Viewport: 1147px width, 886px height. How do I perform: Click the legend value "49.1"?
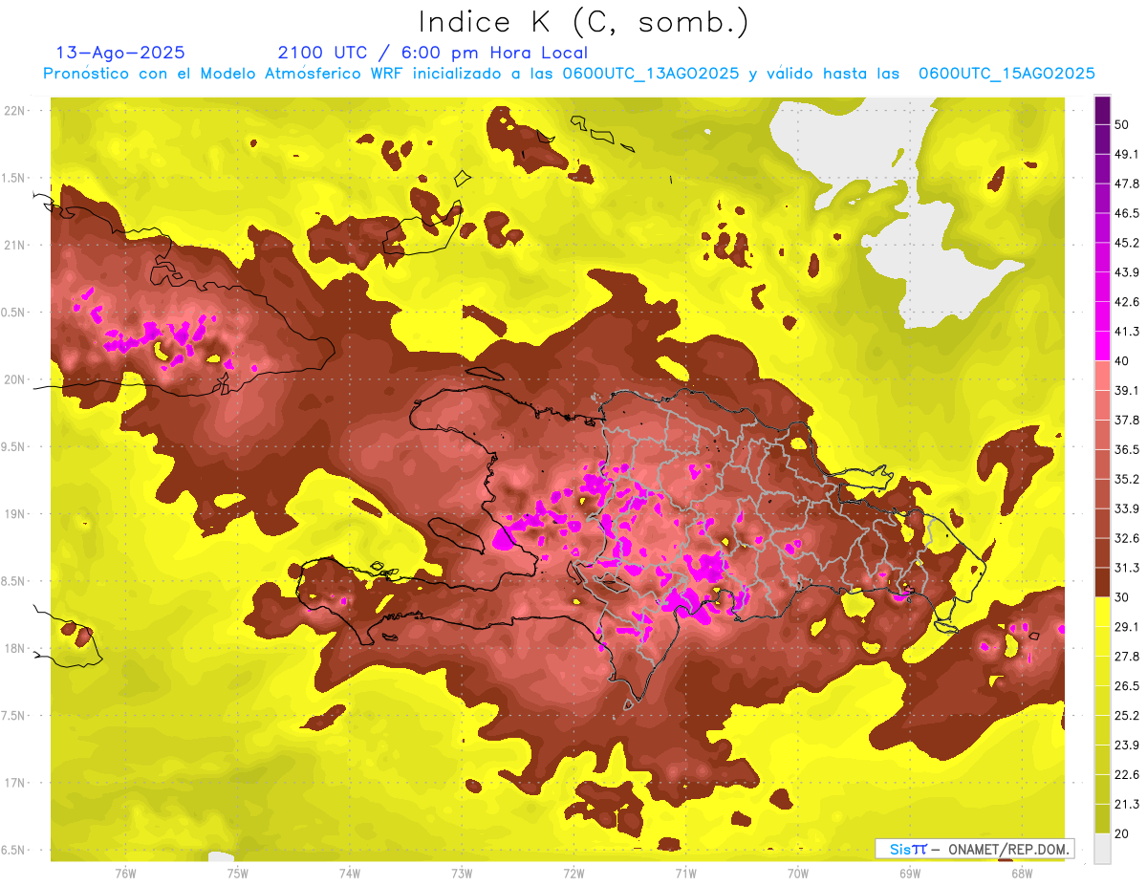[x=1127, y=154]
